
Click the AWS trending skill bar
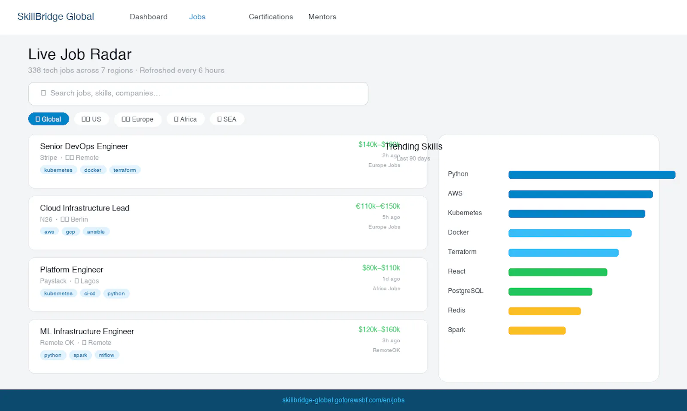(581, 194)
